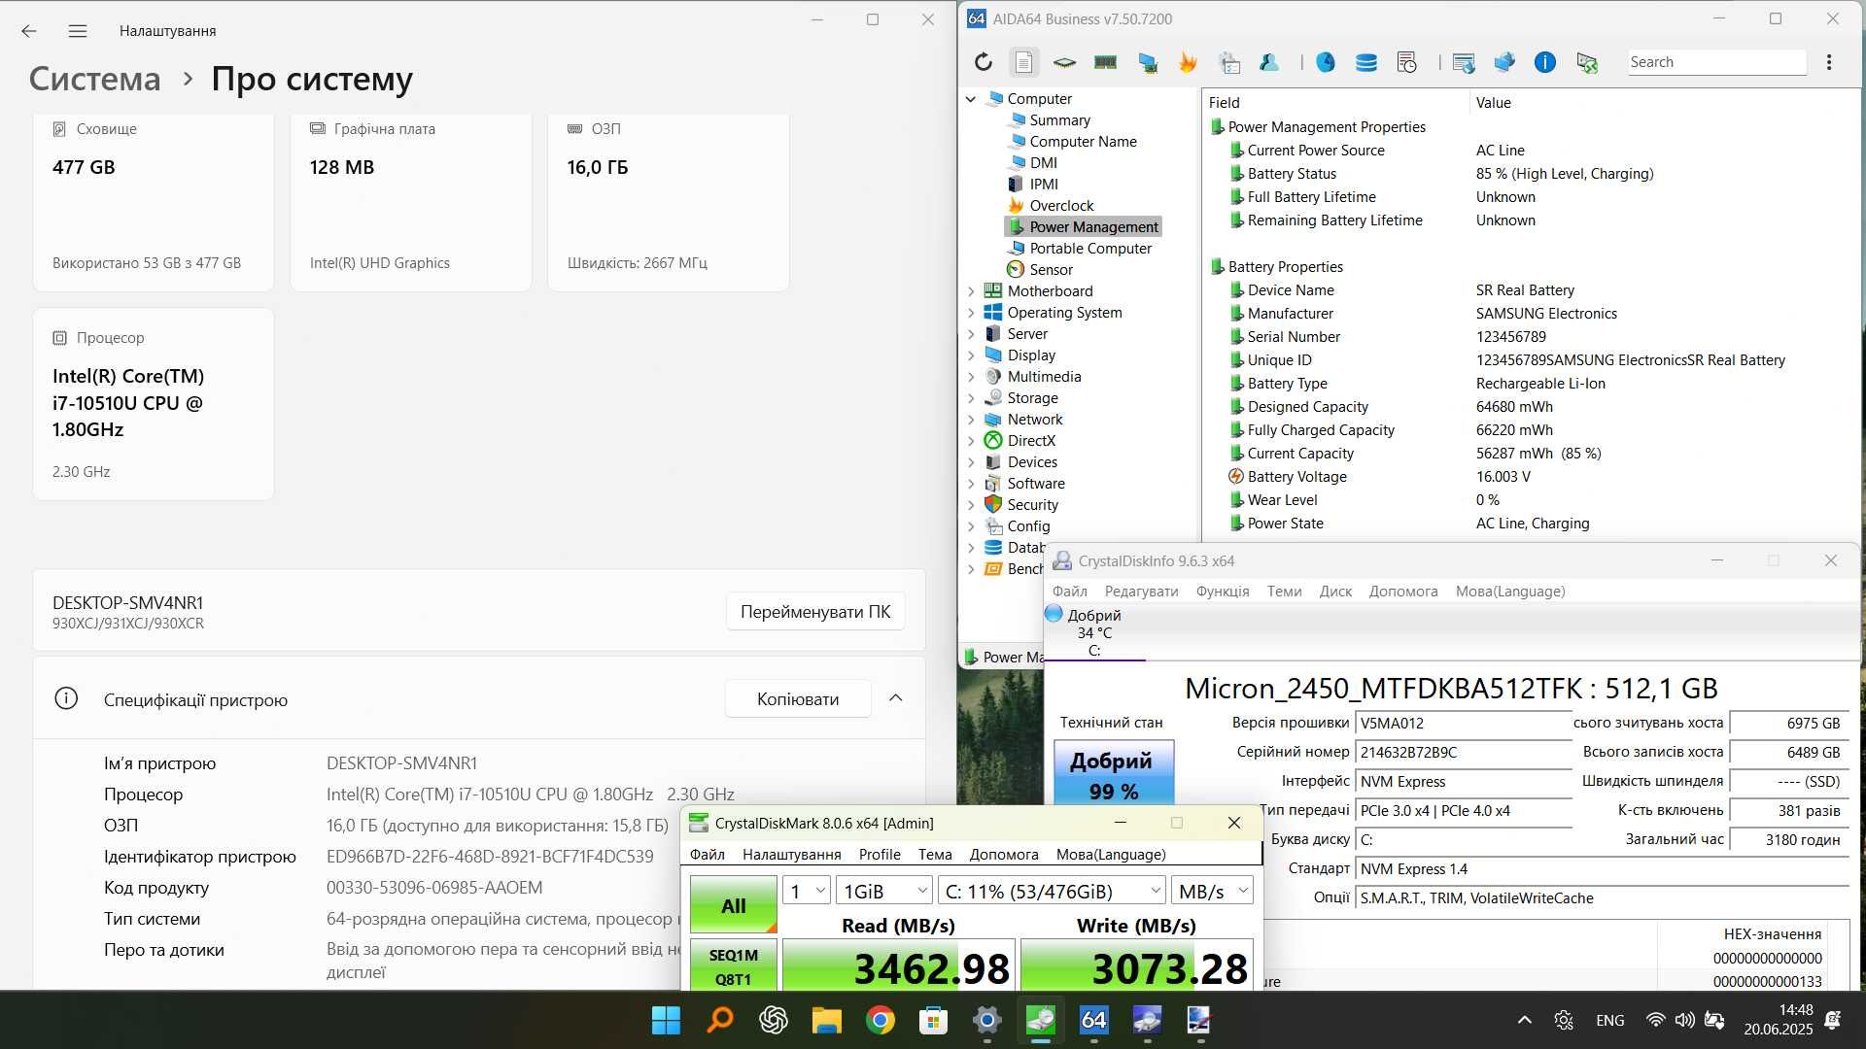Screen dimensions: 1866x1049
Task: Show hidden tray icons chevron
Action: 1524,1020
